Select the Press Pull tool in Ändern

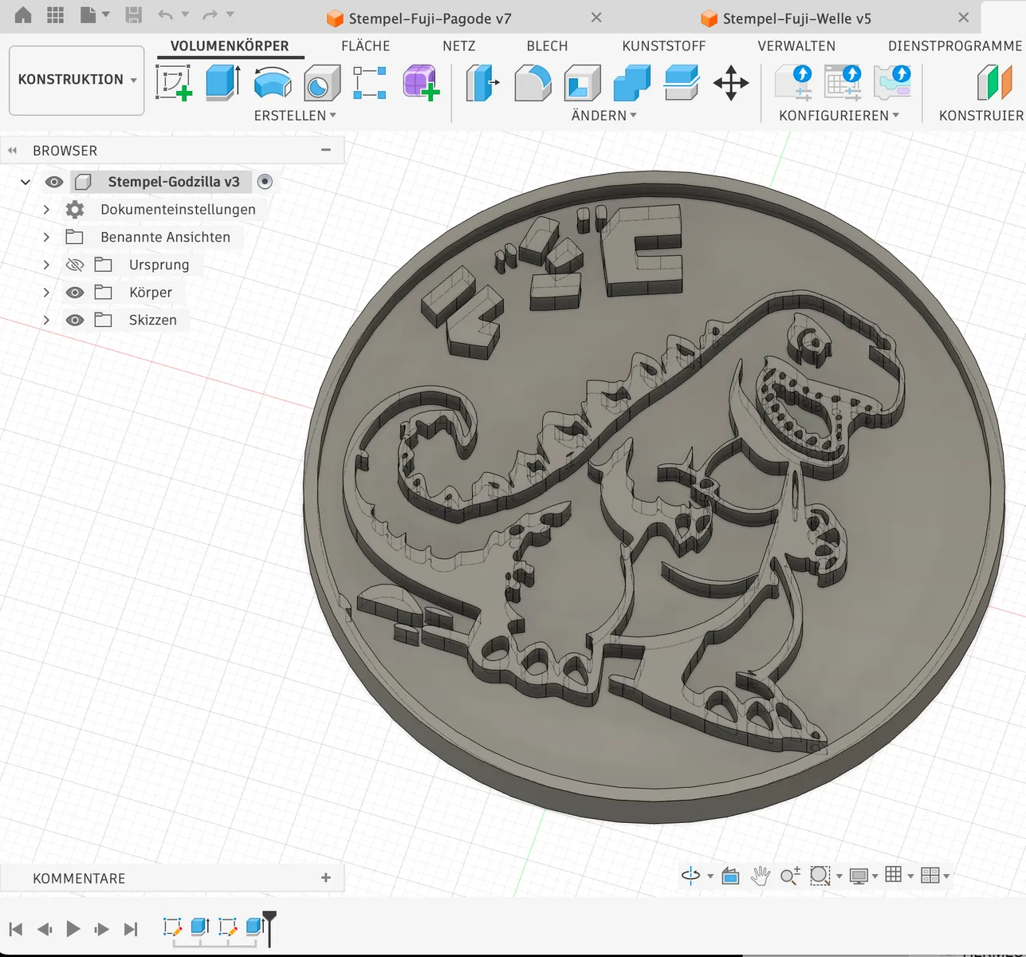click(x=482, y=82)
